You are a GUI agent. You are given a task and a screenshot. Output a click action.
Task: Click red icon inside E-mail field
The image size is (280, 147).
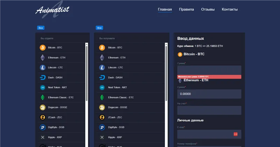(x=236, y=134)
